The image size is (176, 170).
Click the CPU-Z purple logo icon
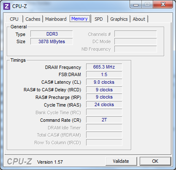(7, 6)
